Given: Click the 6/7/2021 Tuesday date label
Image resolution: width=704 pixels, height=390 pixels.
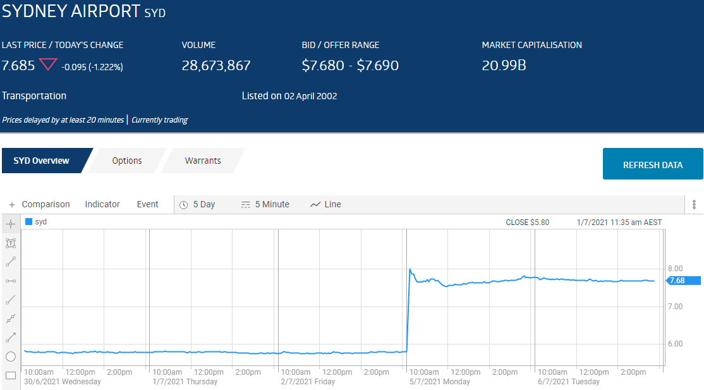Looking at the screenshot, I should pyautogui.click(x=569, y=381).
